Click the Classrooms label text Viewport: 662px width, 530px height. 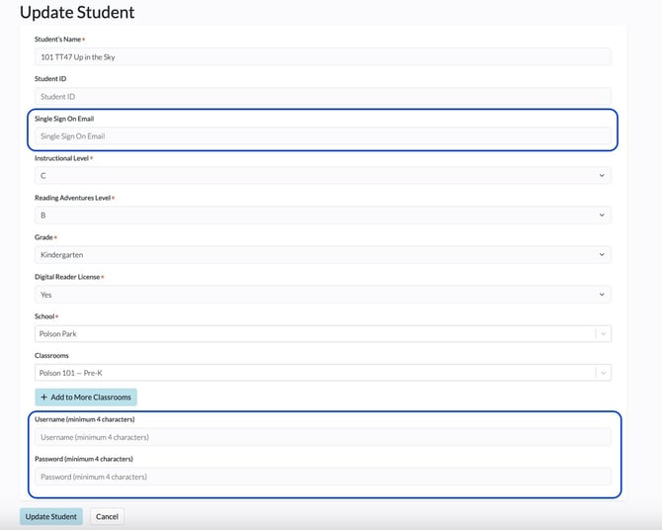(x=51, y=355)
